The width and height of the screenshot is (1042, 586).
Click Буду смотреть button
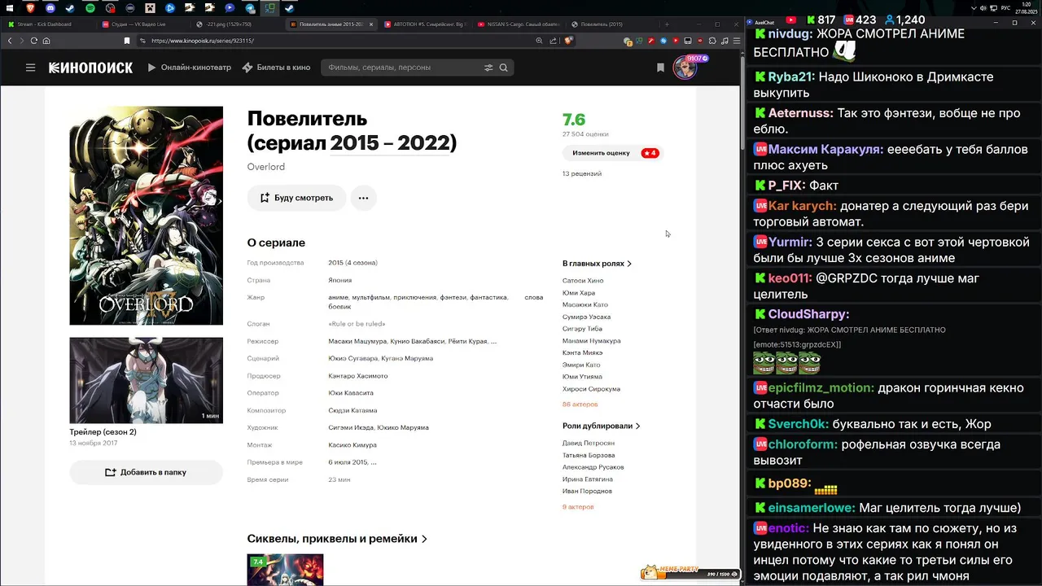(296, 198)
